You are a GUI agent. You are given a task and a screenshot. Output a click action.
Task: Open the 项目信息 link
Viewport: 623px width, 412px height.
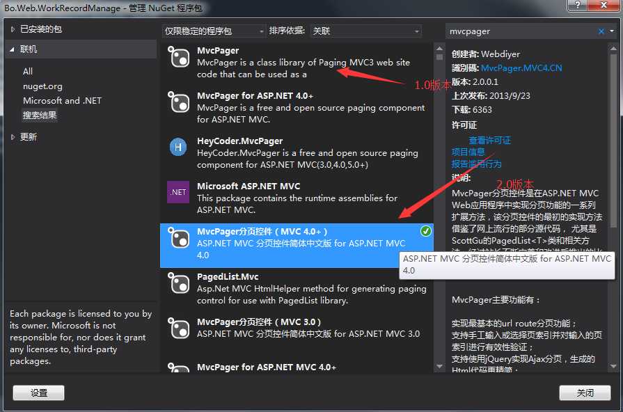[x=468, y=152]
